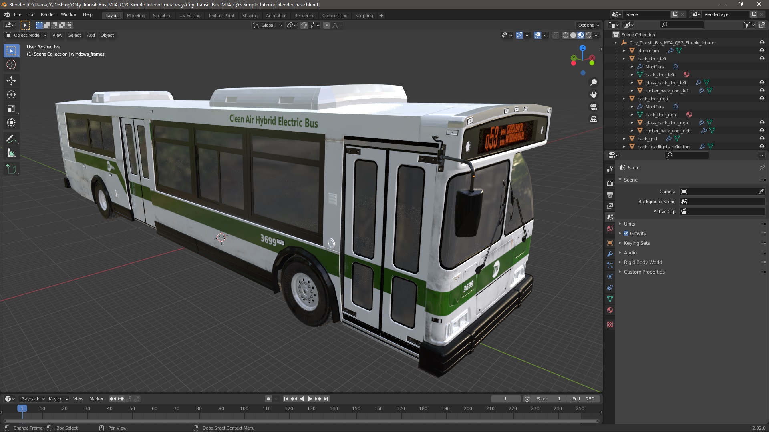This screenshot has width=769, height=432.
Task: Switch to rendered viewport shading
Action: (588, 35)
